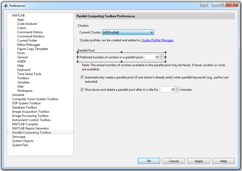The image size is (242, 171).
Task: Select Image Acquisition Toolbox
Action: coord(31,112)
